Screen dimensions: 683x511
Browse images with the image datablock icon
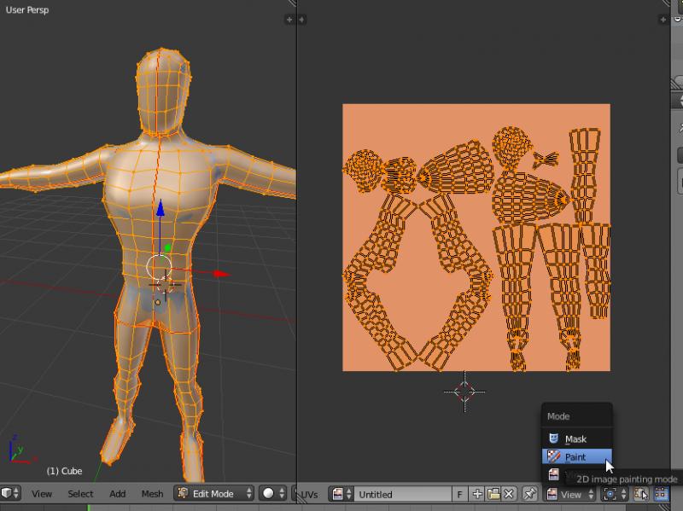(341, 494)
